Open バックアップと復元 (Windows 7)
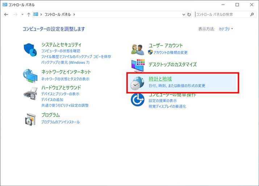The width and height of the screenshot is (259, 186). (x=65, y=62)
